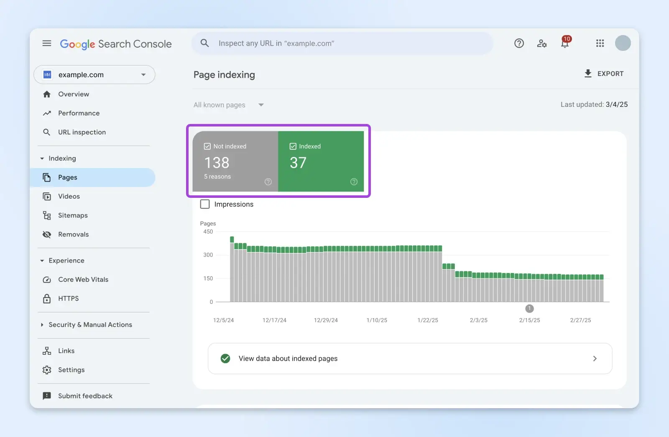Expand Security & Manual Actions section

90,325
